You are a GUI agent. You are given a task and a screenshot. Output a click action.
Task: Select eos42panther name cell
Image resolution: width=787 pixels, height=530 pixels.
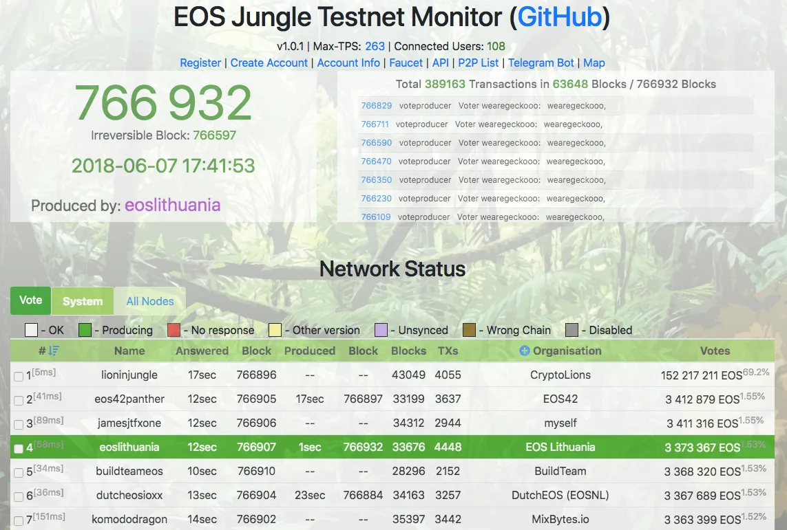(129, 399)
